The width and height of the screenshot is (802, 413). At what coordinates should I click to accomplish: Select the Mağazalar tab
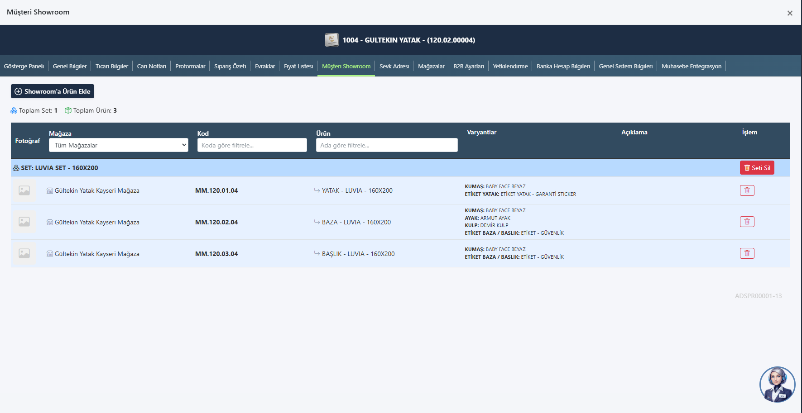[431, 66]
